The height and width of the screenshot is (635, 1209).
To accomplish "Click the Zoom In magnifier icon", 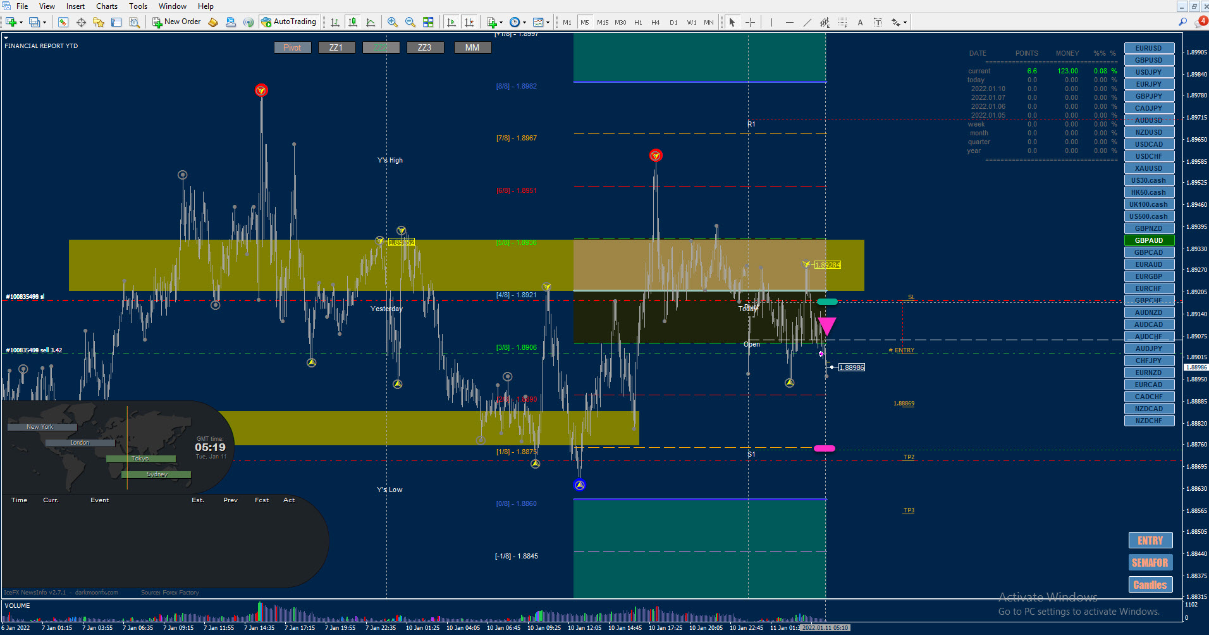I will pos(393,22).
